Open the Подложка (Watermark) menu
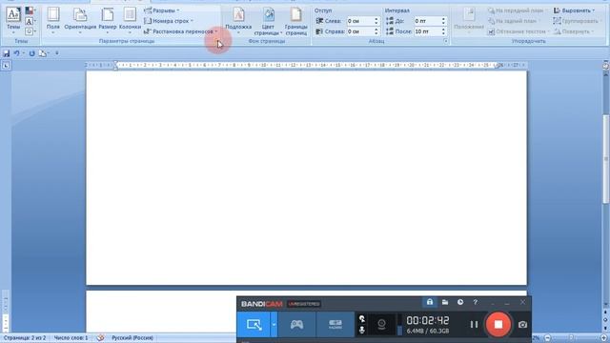The height and width of the screenshot is (343, 610). [x=238, y=20]
